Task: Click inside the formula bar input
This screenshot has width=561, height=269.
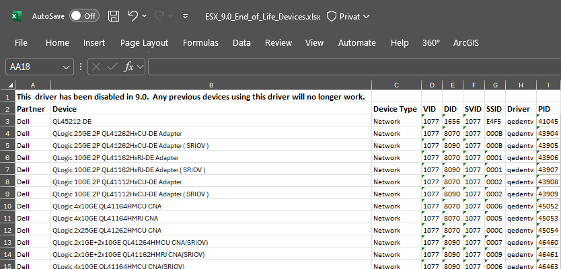Action: [x=350, y=67]
